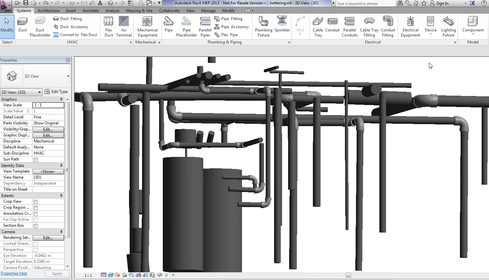Select the Conduit tool
This screenshot has width=489, height=280.
(332, 25)
